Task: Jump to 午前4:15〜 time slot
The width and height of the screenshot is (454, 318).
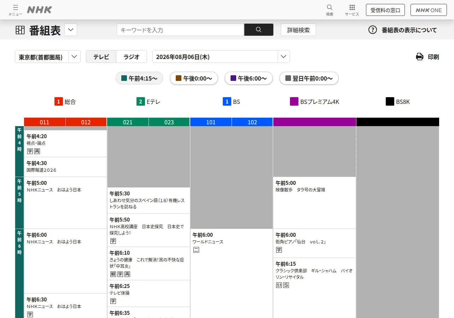Action: pyautogui.click(x=139, y=78)
